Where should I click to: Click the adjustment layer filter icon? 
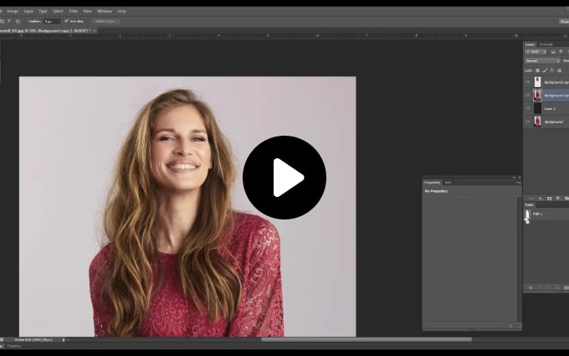click(x=561, y=52)
